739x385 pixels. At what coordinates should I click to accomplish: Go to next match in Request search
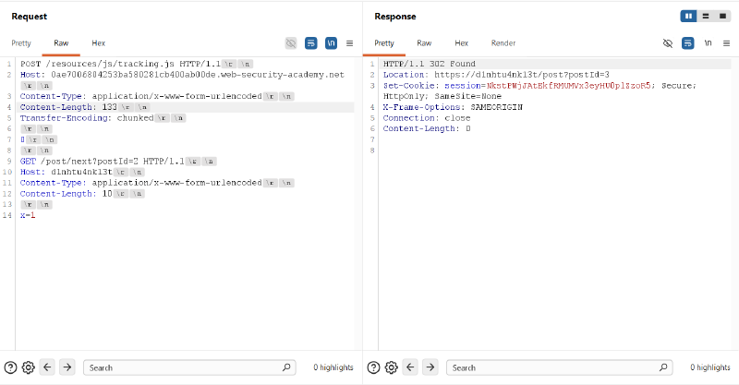(x=67, y=367)
